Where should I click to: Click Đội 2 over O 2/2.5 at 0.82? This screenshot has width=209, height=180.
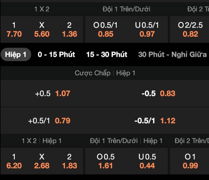point(190,30)
